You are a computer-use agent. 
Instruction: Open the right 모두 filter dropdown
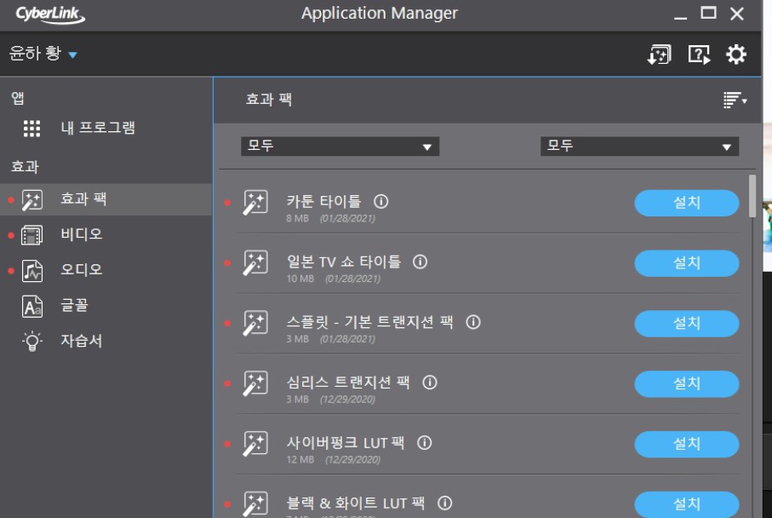click(x=639, y=146)
